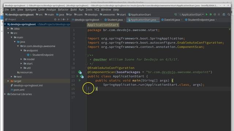Run with coverage from the toolbar icon

coord(215,15)
